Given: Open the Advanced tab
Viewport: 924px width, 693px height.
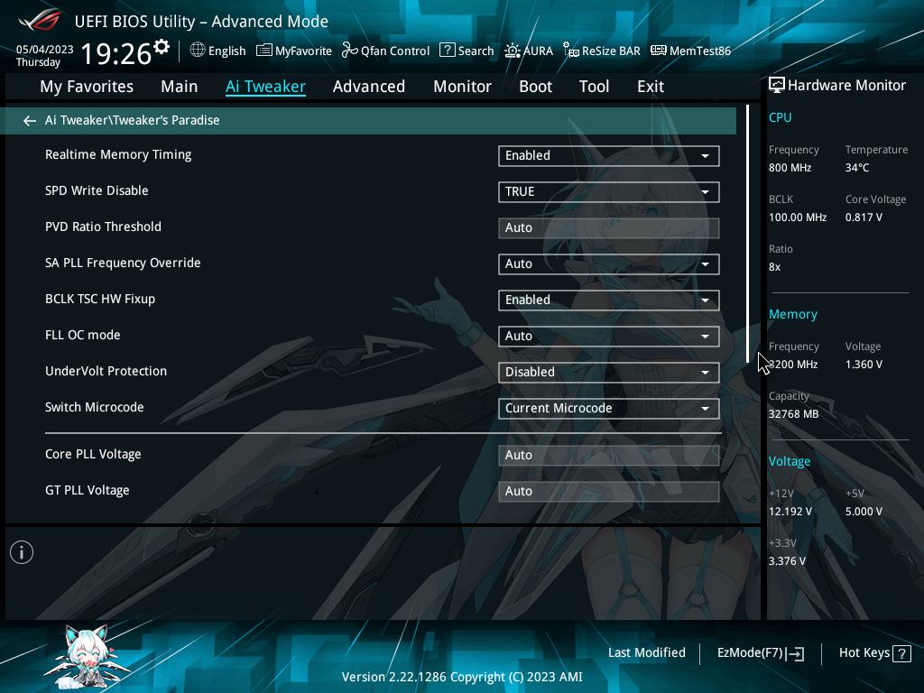Looking at the screenshot, I should click(369, 87).
